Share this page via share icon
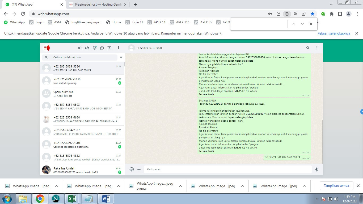This screenshot has height=204, width=363. 304,14
